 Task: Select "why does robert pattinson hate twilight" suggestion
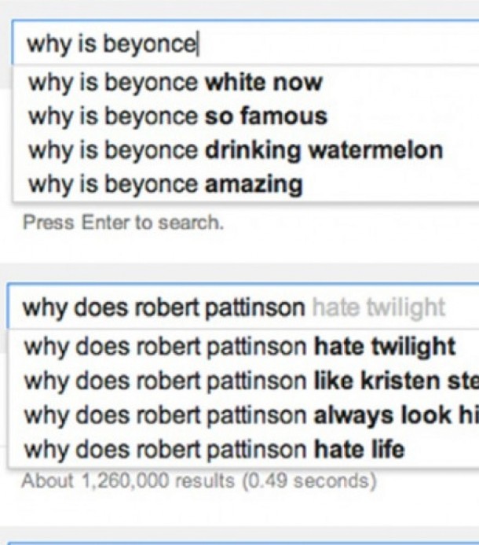pos(239,347)
